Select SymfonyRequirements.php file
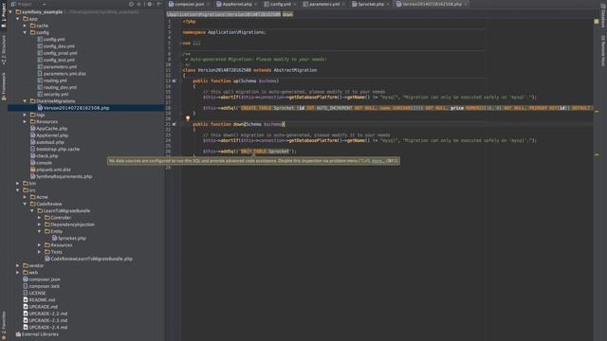This screenshot has width=607, height=341. pyautogui.click(x=61, y=176)
